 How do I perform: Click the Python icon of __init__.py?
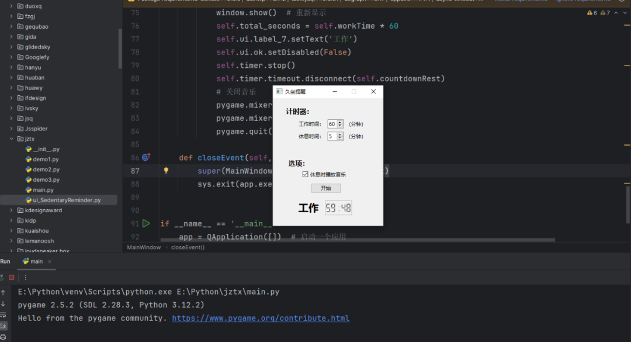[28, 149]
